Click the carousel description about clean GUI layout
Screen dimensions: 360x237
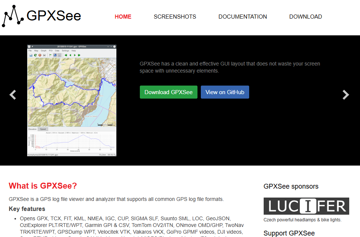click(230, 67)
